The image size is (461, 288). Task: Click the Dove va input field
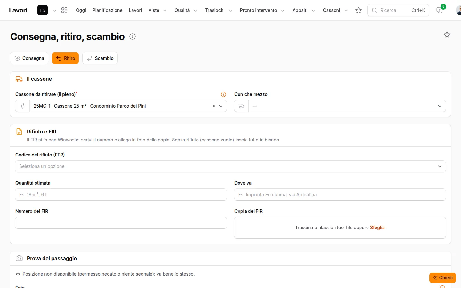[340, 195]
